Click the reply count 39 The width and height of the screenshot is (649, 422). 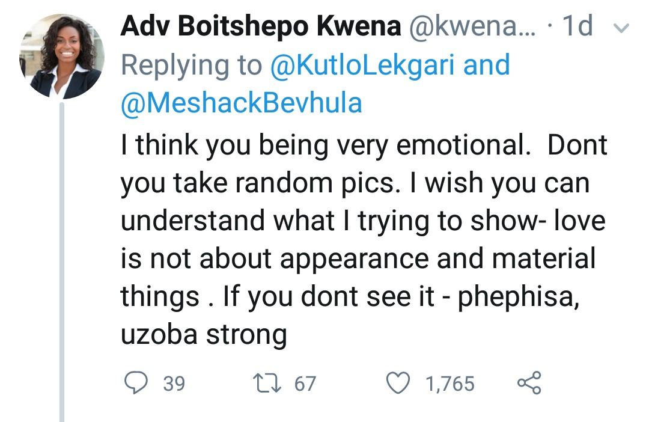(174, 383)
